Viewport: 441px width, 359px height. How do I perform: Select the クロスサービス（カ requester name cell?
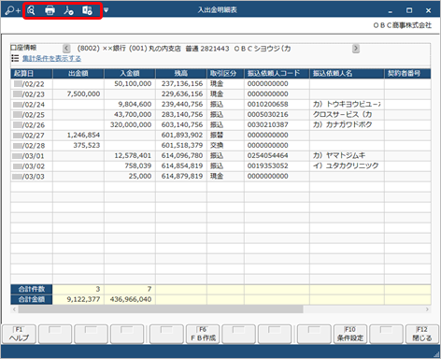tap(347, 115)
